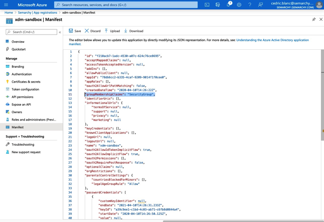Discard manifest edits

point(93,31)
